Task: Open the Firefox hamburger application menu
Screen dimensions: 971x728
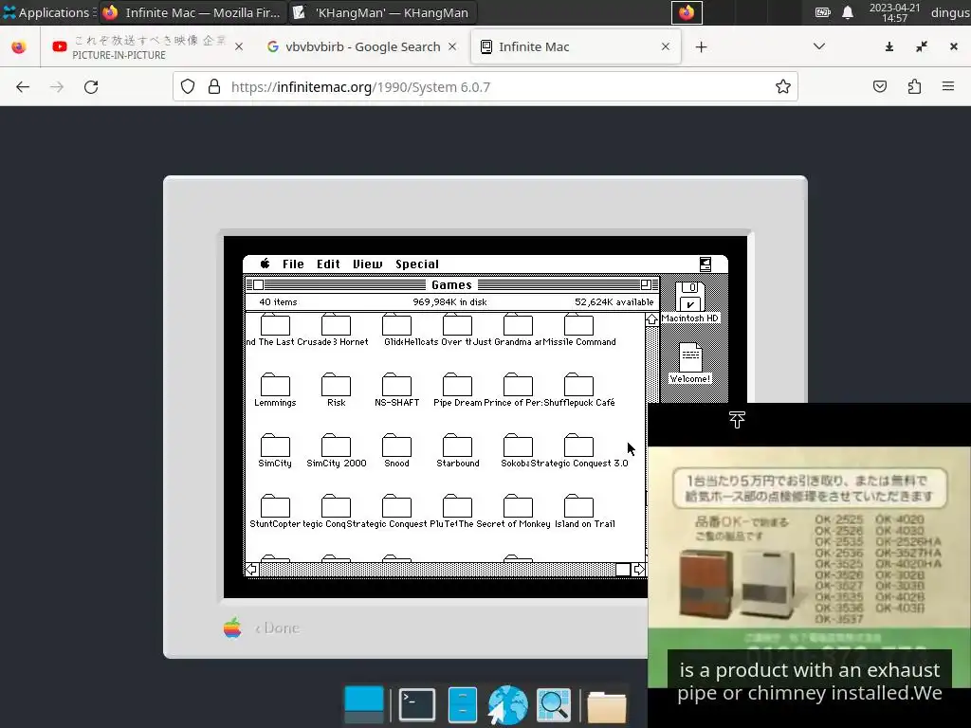Action: tap(947, 86)
